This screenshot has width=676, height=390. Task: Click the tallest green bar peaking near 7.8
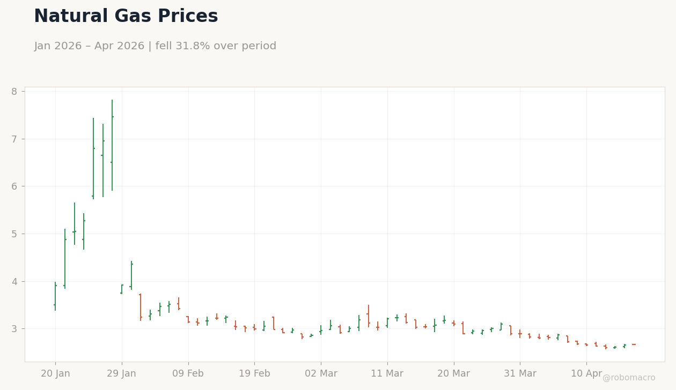click(112, 145)
